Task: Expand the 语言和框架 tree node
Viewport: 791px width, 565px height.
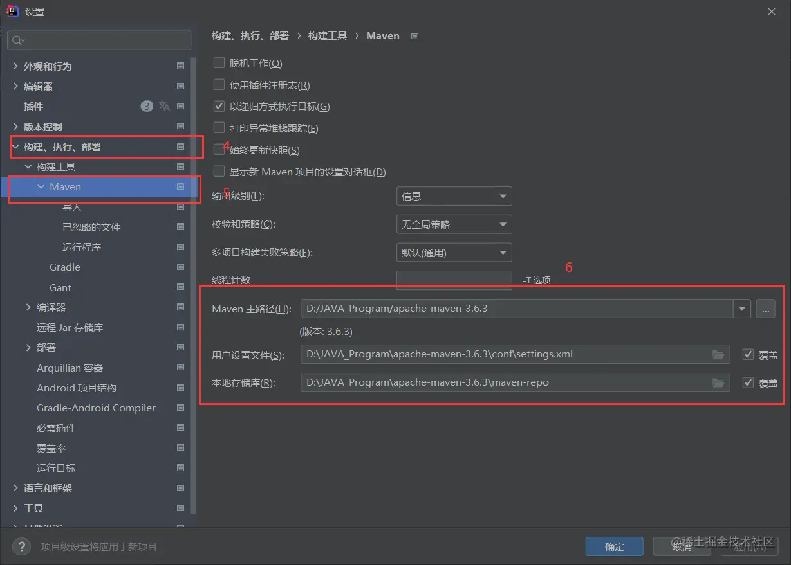Action: [15, 488]
